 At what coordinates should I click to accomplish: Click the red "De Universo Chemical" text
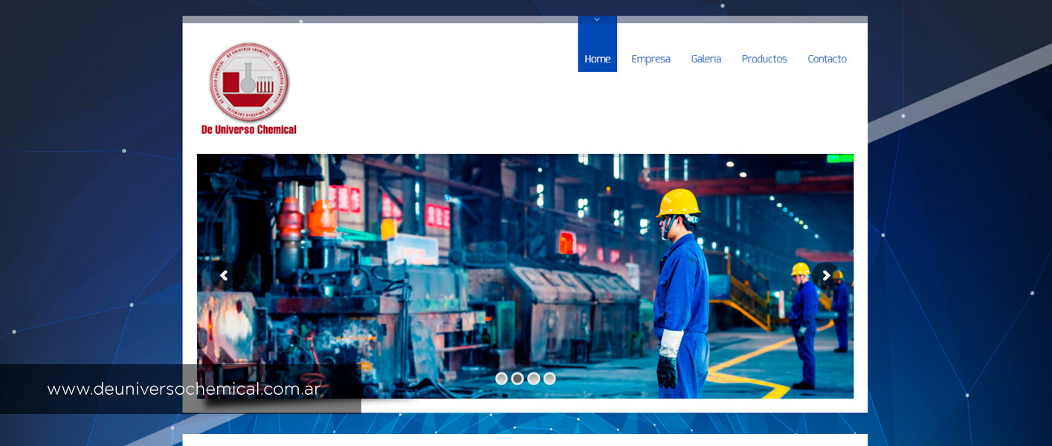(248, 129)
